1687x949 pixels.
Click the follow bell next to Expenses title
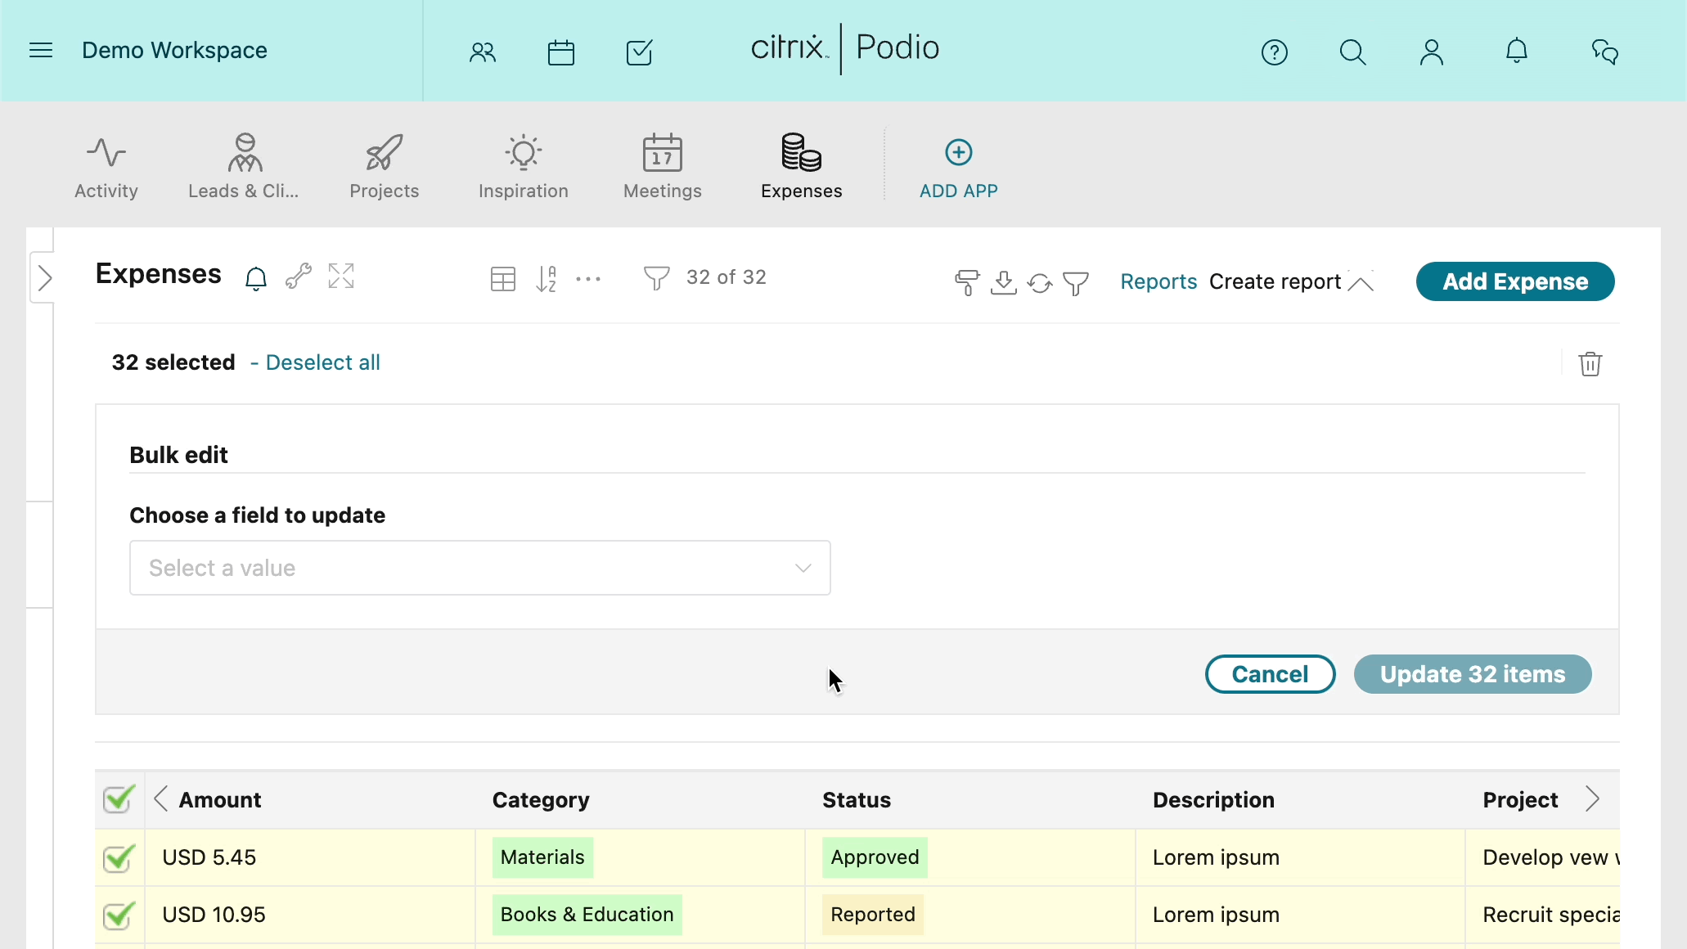pos(256,279)
